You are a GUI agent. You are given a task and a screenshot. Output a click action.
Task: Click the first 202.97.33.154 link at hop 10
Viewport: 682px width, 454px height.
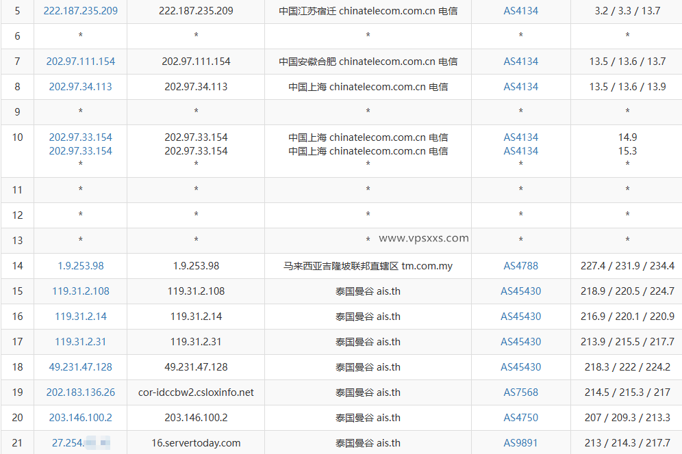click(x=79, y=137)
